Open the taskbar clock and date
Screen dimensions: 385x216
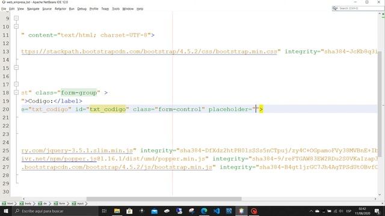click(x=362, y=211)
